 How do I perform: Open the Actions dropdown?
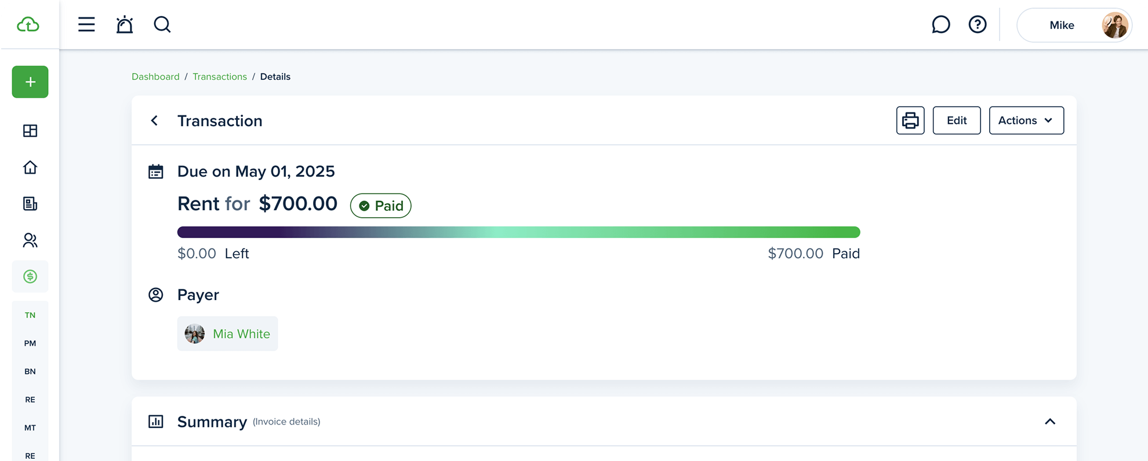click(x=1026, y=120)
